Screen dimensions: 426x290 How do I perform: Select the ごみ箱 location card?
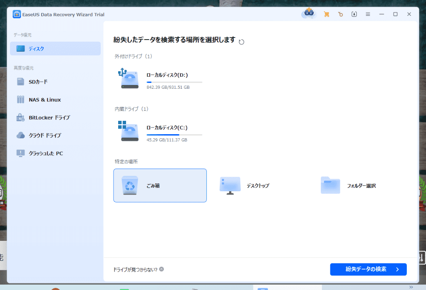[160, 185]
